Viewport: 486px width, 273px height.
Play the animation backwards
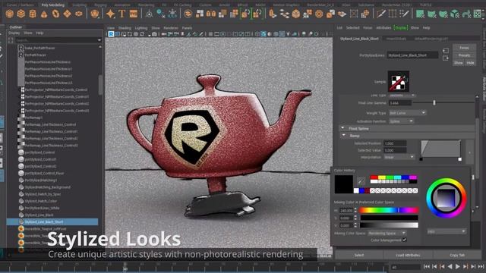(450, 266)
